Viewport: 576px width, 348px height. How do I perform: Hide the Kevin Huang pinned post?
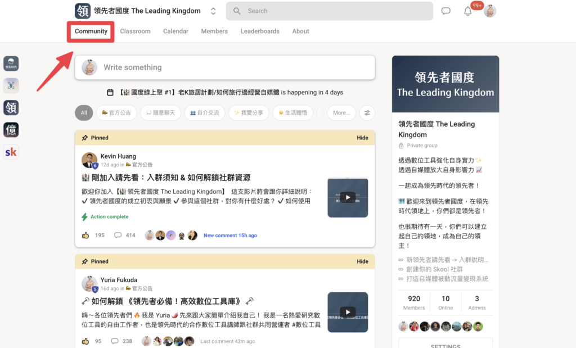[362, 138]
